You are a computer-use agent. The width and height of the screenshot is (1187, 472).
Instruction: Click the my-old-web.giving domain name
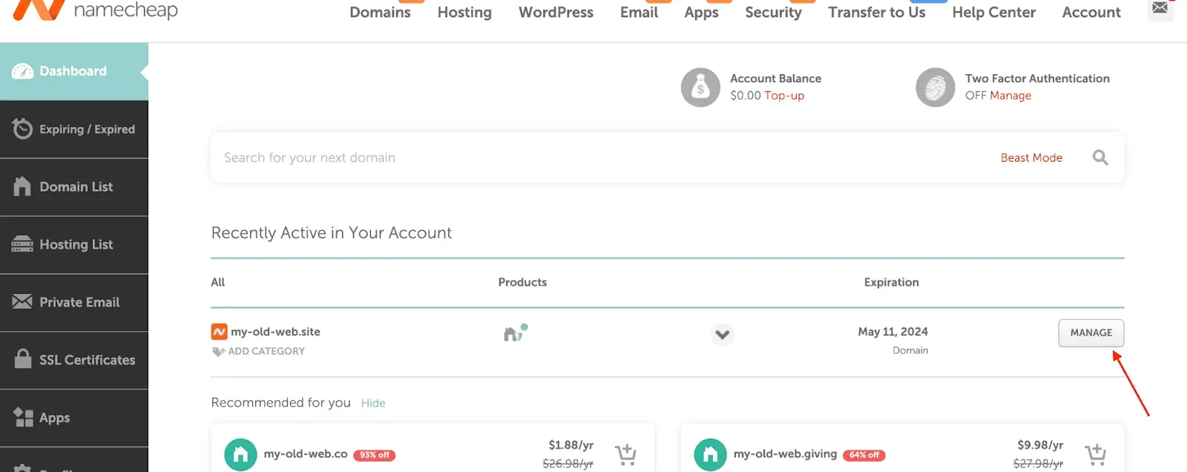(x=785, y=453)
